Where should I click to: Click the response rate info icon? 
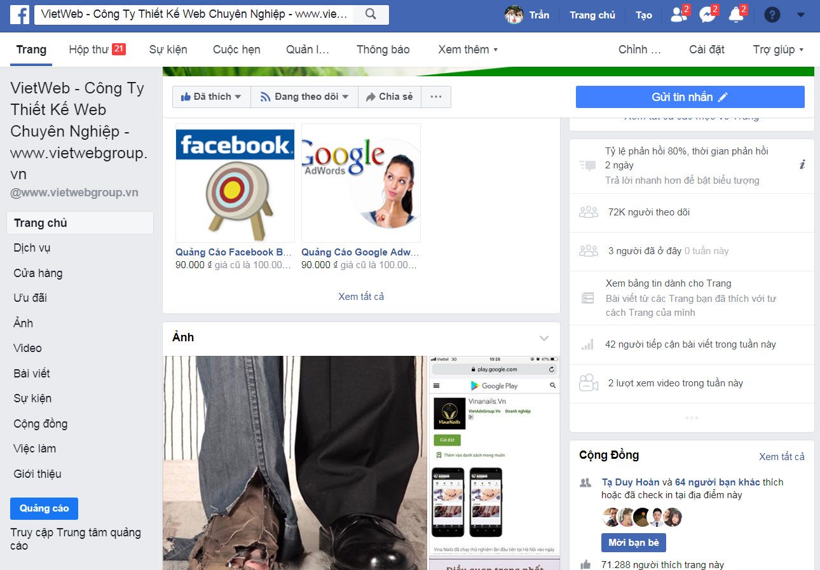point(802,165)
